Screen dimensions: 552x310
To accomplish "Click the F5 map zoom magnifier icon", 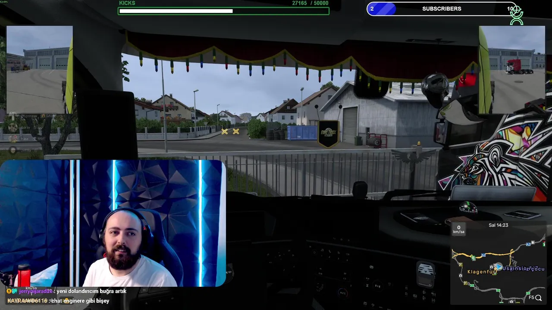I will [x=538, y=298].
